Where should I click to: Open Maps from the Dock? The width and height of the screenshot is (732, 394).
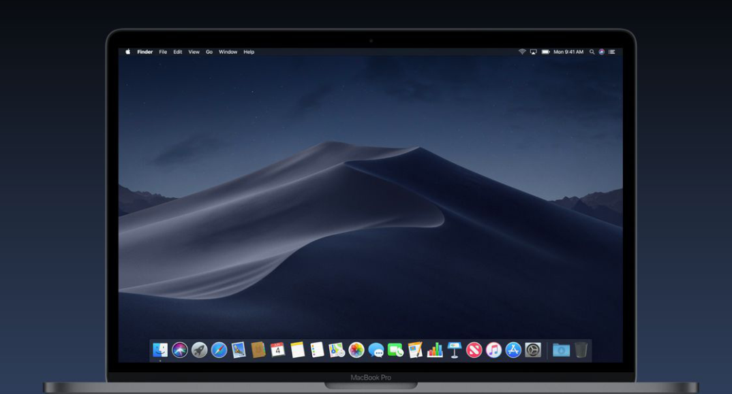point(337,350)
